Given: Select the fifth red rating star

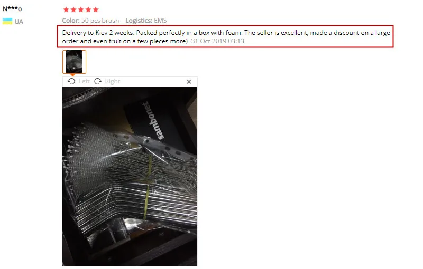Looking at the screenshot, I should click(x=96, y=9).
